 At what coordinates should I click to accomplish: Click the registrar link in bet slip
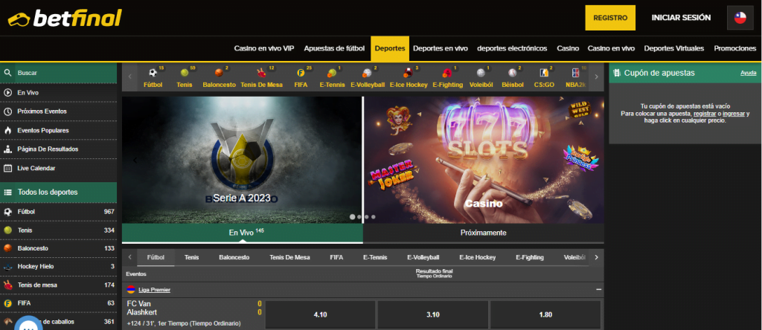[704, 114]
